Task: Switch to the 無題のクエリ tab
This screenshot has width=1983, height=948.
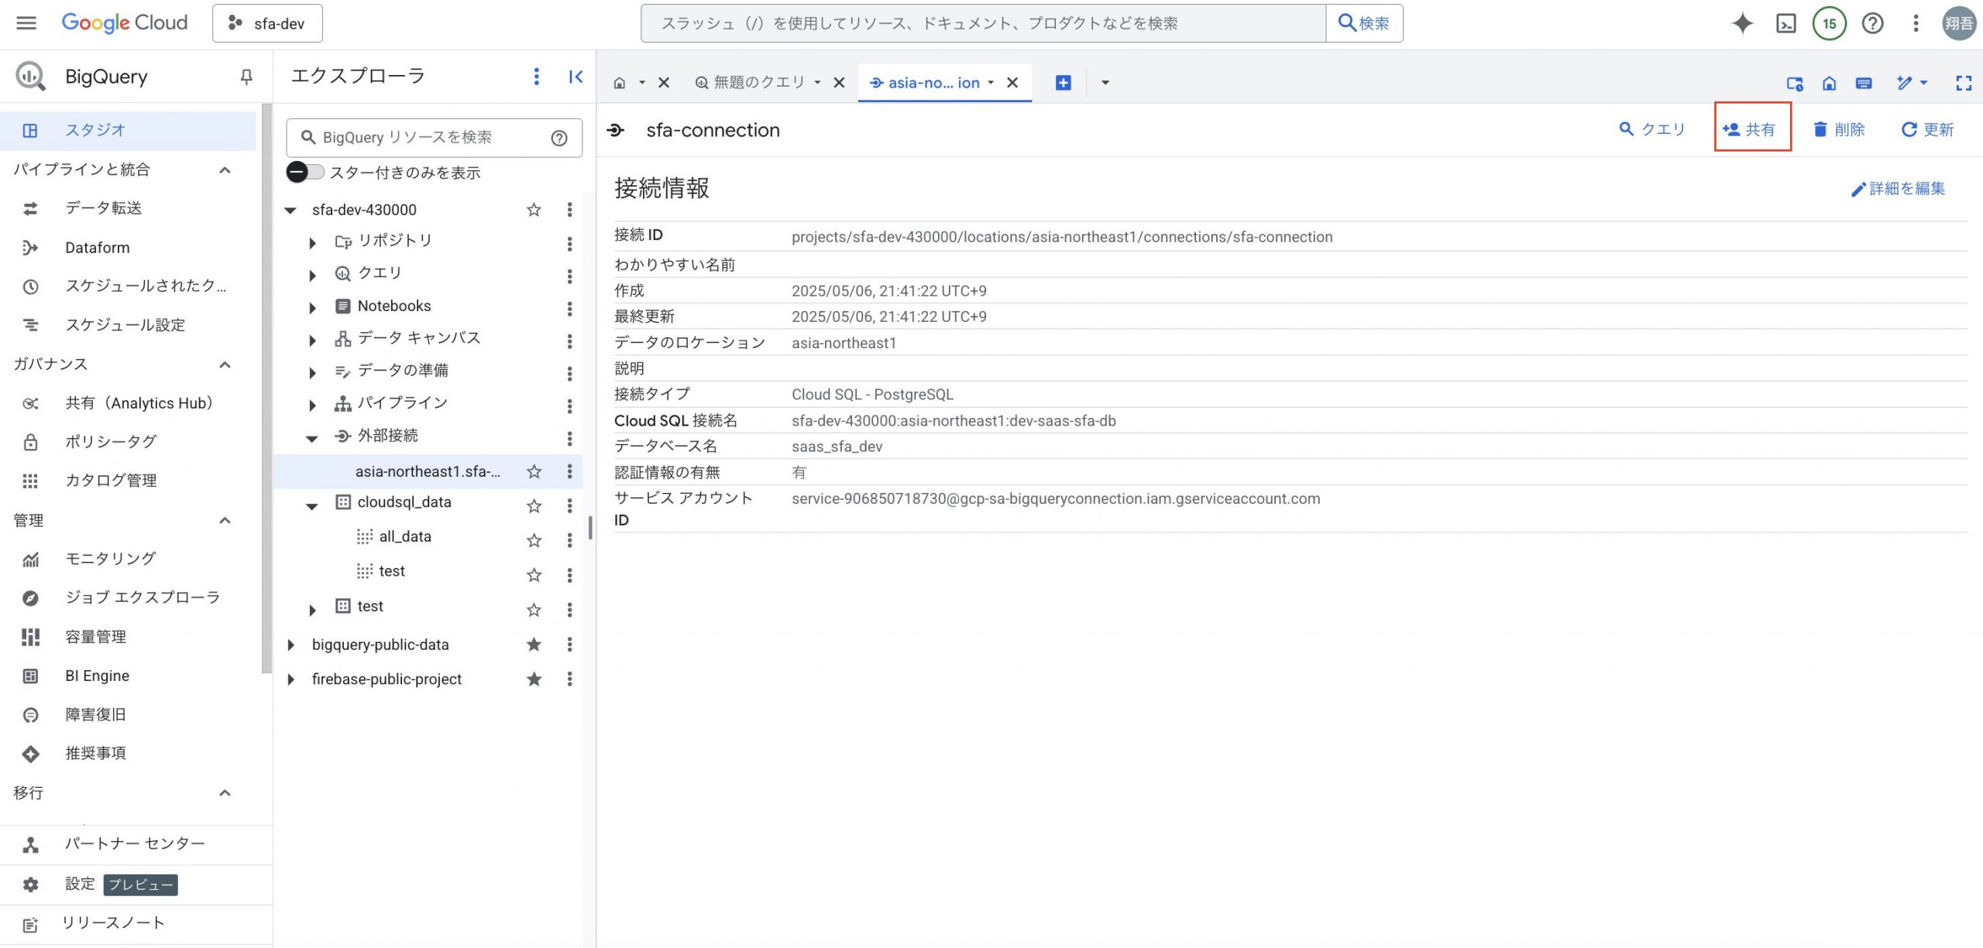Action: pos(759,82)
